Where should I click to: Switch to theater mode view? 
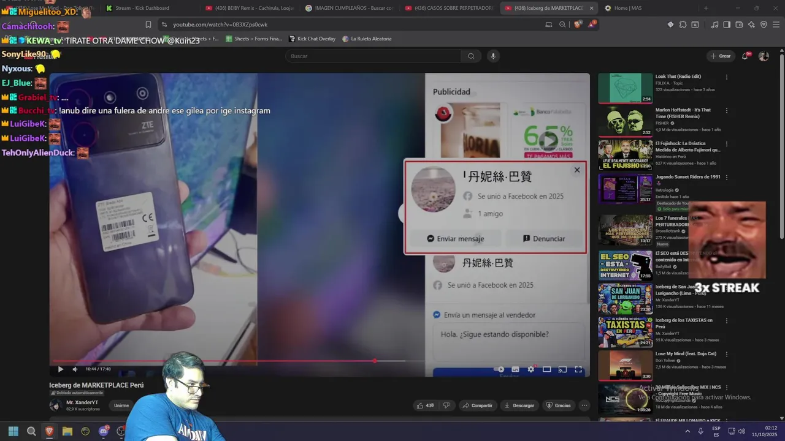tap(546, 369)
